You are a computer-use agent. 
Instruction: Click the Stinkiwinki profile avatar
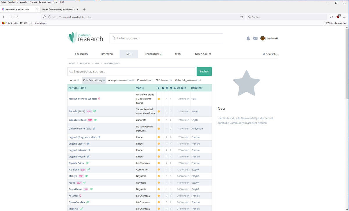coord(262,38)
